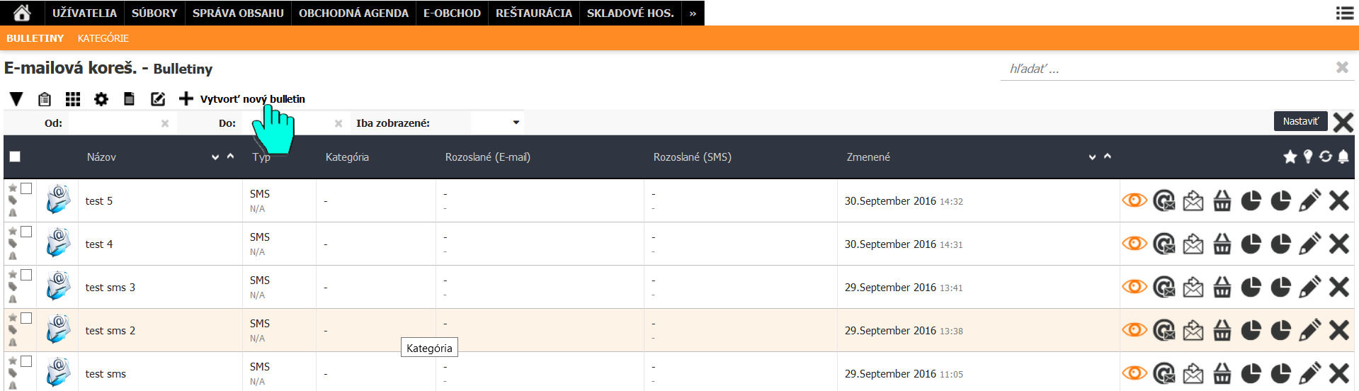Delete test sms 3 with X icon

[x=1338, y=288]
